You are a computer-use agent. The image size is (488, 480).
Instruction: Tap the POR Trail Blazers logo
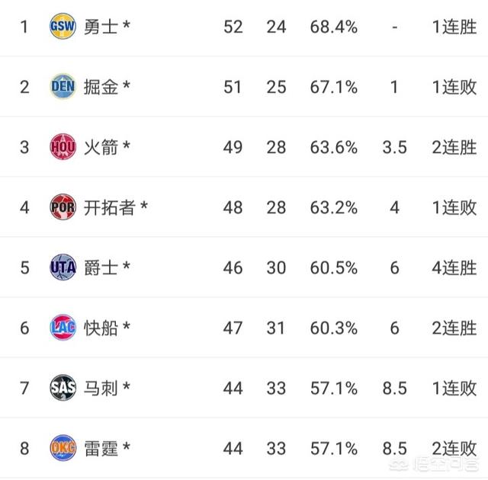63,207
